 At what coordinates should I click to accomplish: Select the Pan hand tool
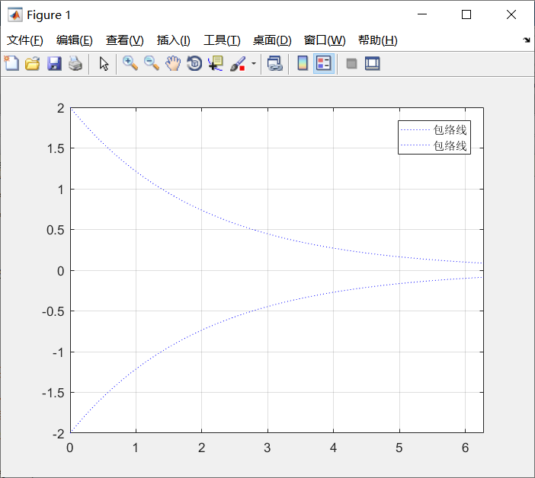[173, 64]
